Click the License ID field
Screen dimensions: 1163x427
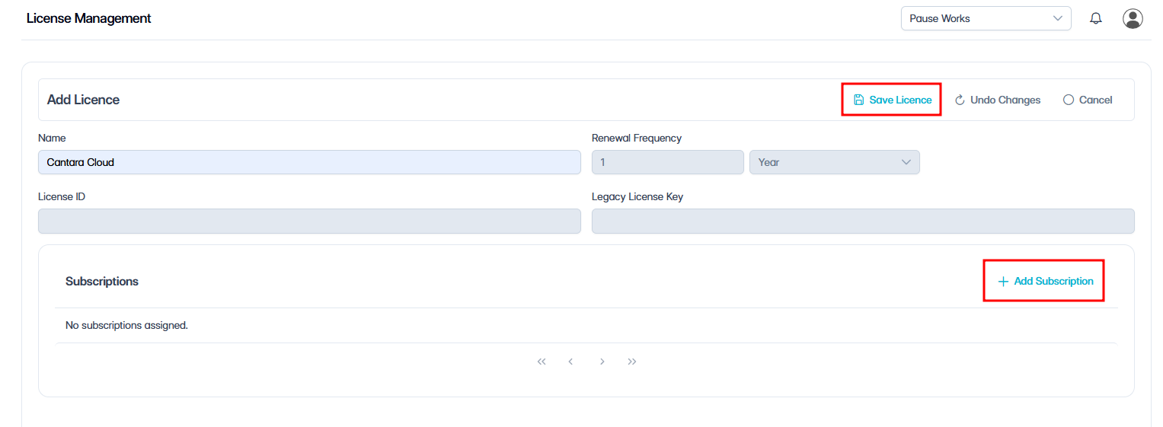[309, 221]
